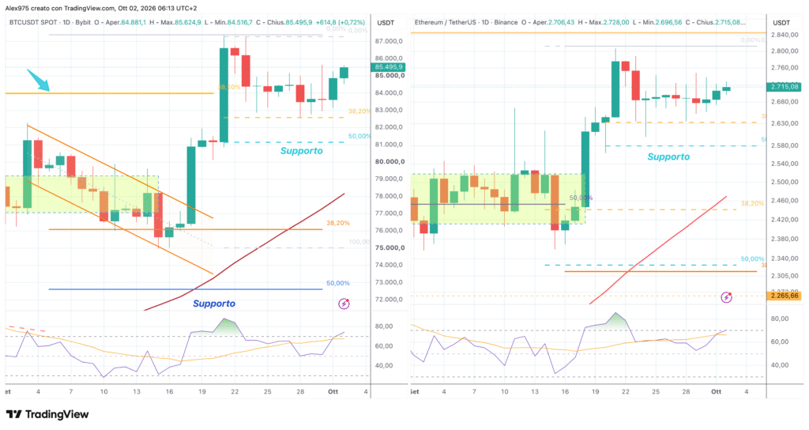Click the purple lightning icon on the Ethereum chart
The width and height of the screenshot is (809, 430).
(x=727, y=297)
